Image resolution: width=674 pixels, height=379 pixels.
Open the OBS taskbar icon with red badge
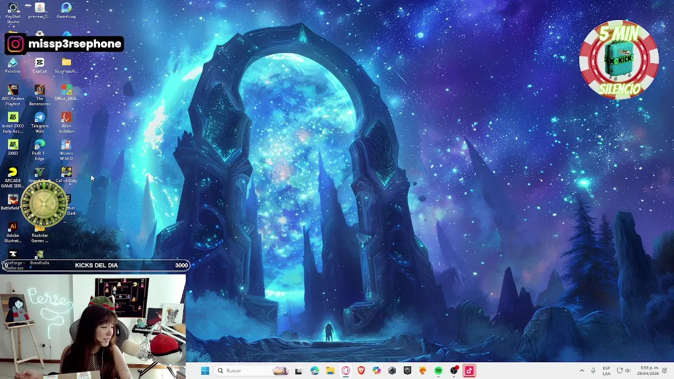click(454, 371)
